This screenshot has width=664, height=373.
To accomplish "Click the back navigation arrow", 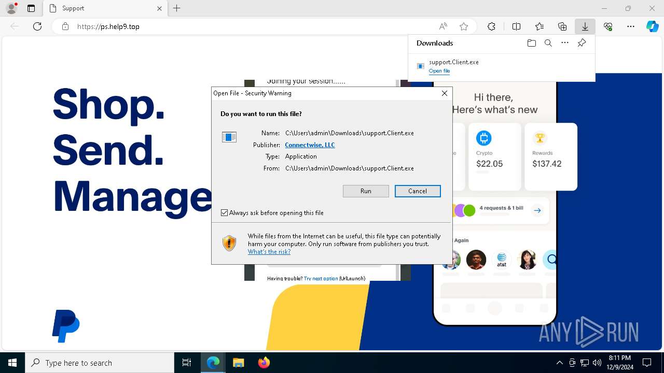I will (x=15, y=26).
